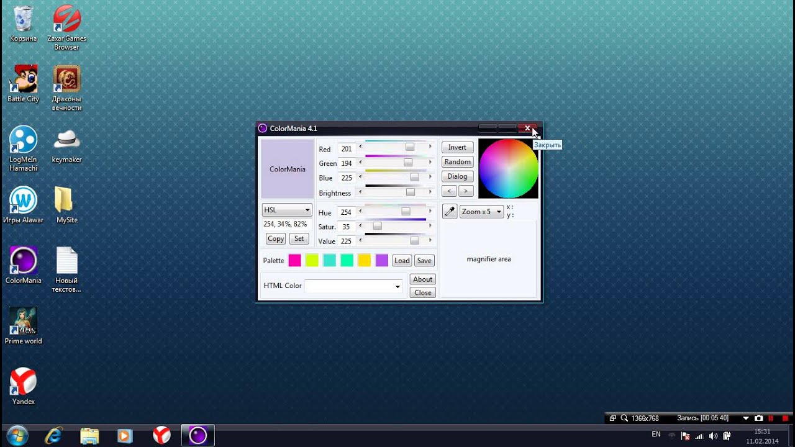The height and width of the screenshot is (447, 795).
Task: Click the recorder magnifier resolution icon
Action: 624,418
